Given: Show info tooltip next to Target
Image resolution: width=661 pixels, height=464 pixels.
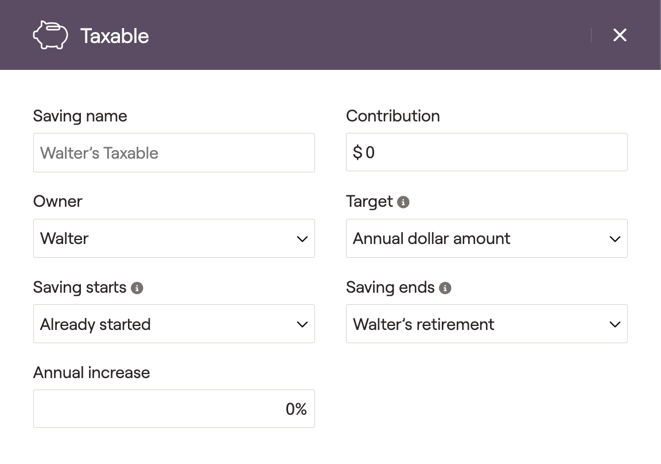Looking at the screenshot, I should [x=403, y=202].
